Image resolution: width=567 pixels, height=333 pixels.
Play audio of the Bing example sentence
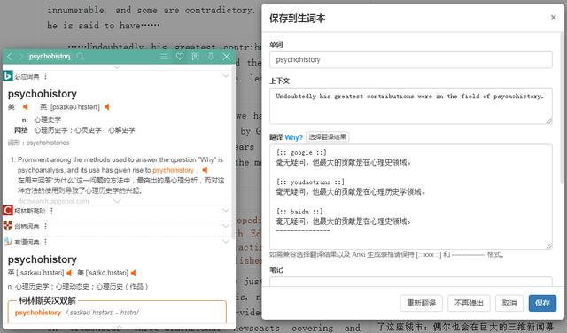click(205, 170)
